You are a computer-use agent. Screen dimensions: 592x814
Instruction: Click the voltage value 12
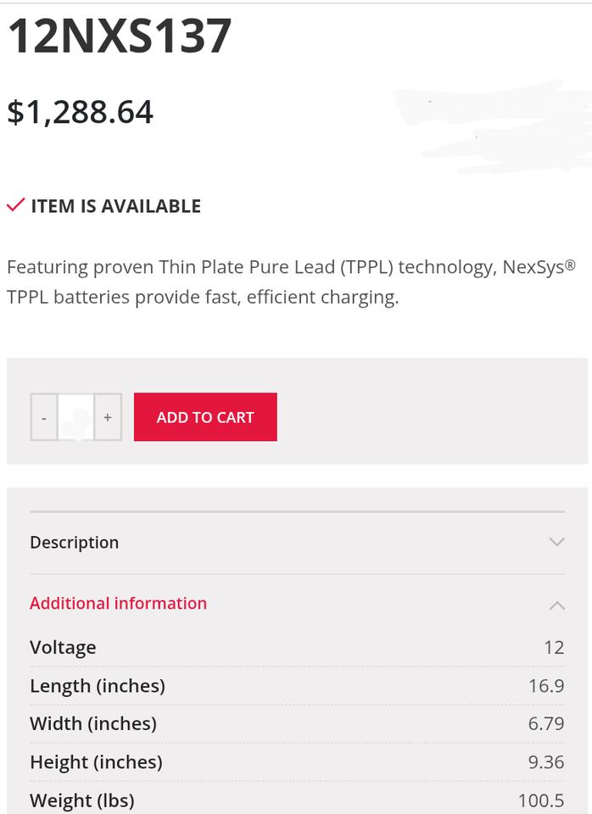click(x=554, y=648)
